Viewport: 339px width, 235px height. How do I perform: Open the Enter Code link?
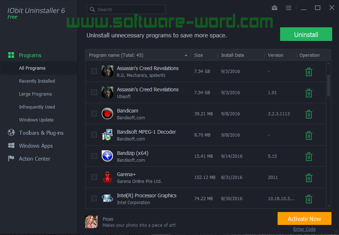tap(305, 229)
